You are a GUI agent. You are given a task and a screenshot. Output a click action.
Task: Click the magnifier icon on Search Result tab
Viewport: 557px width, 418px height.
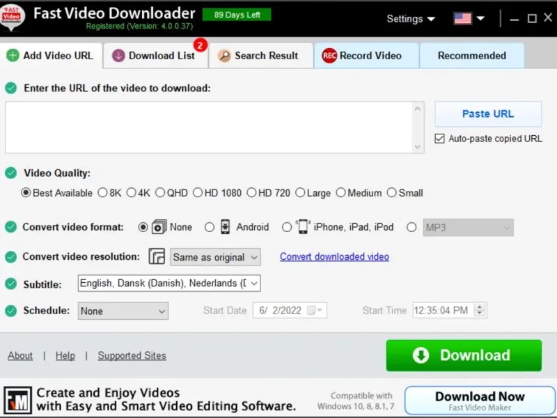(224, 56)
